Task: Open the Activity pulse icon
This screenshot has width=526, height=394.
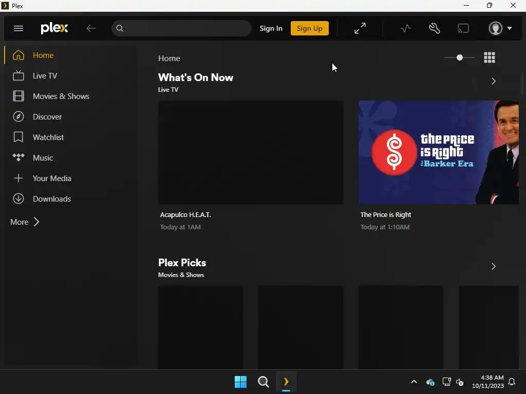Action: tap(406, 29)
